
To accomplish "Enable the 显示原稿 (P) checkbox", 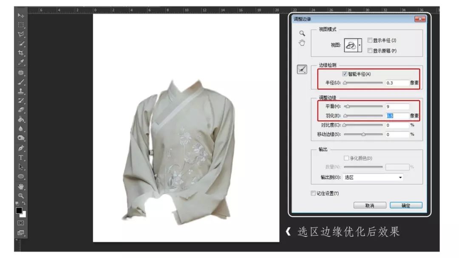I will tap(370, 50).
